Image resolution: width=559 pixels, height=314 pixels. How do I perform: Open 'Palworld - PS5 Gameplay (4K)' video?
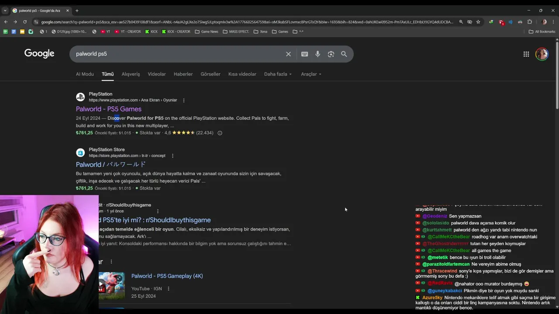click(167, 276)
